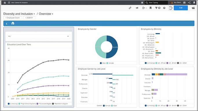The image size is (198, 111).
Task: Open the ALL selection combo box
Action: tap(38, 36)
